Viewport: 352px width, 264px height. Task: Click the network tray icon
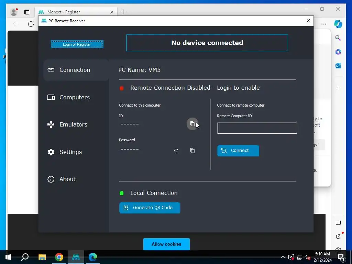point(299,257)
